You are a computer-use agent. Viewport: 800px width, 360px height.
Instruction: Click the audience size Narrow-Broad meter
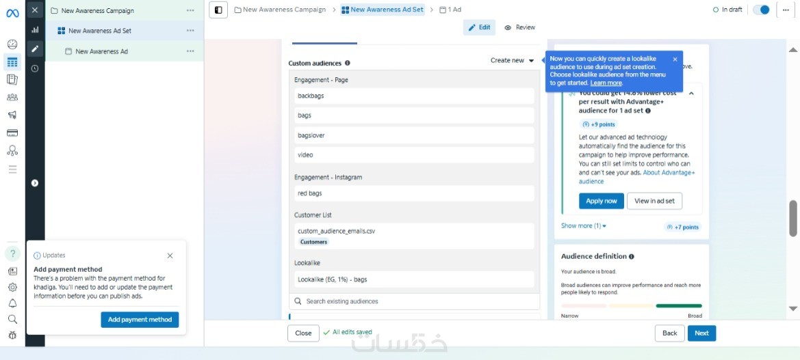coord(631,306)
